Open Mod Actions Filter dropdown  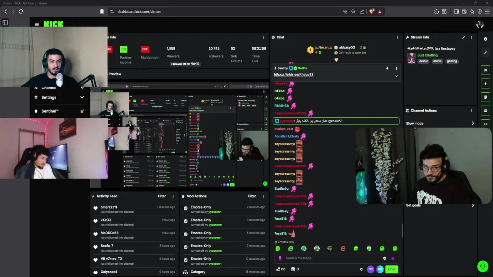pyautogui.click(x=252, y=196)
